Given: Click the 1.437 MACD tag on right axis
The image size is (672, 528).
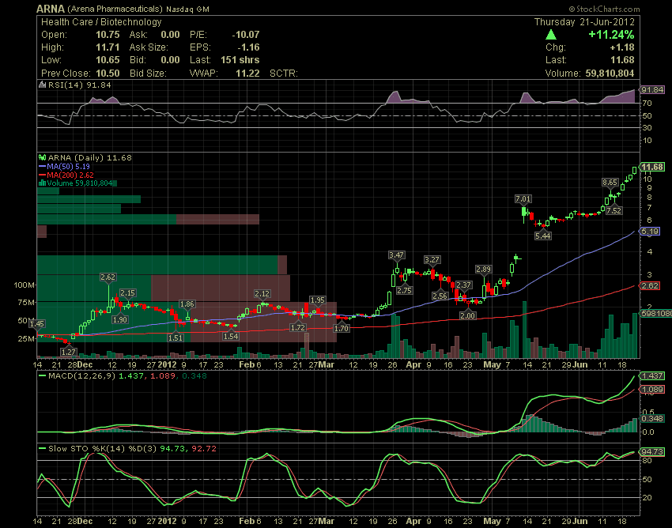Looking at the screenshot, I should click(652, 376).
